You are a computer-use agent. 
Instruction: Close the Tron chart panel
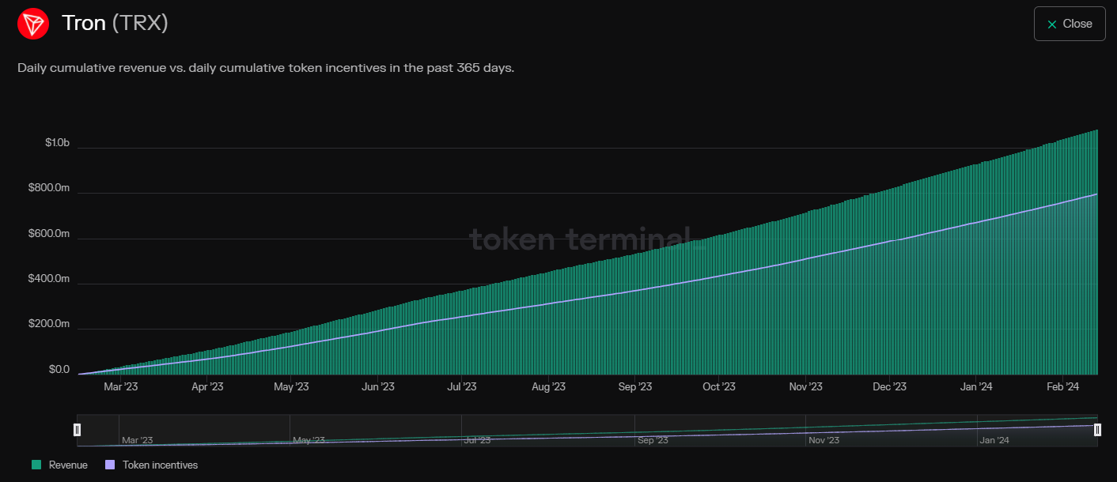point(1070,24)
